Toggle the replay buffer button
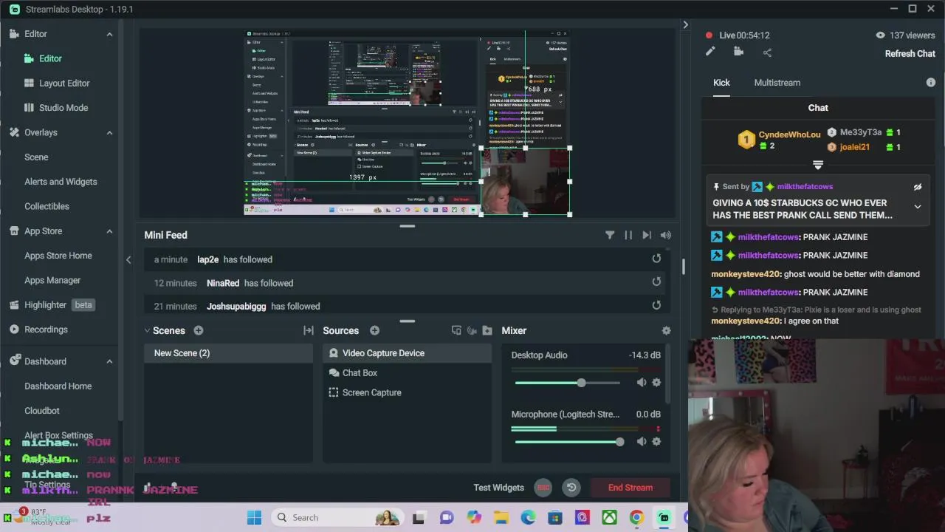 [x=571, y=488]
